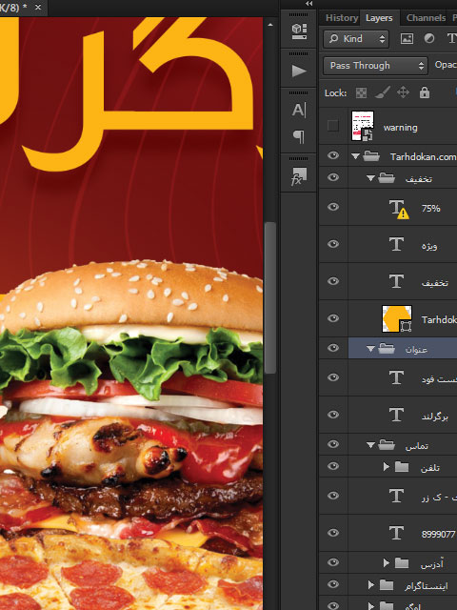The width and height of the screenshot is (457, 610).
Task: Open the Pass Through blend mode dropdown
Action: (375, 66)
